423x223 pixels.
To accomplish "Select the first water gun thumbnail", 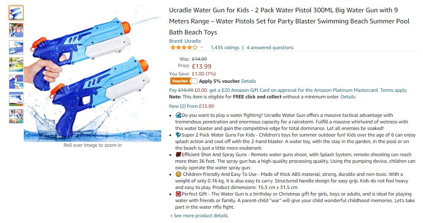I will pos(16,13).
